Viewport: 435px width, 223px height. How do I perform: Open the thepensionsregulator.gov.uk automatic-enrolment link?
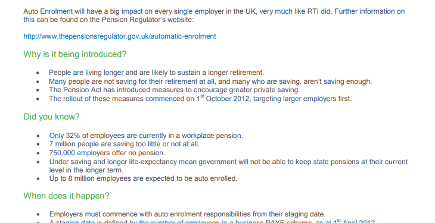point(120,36)
